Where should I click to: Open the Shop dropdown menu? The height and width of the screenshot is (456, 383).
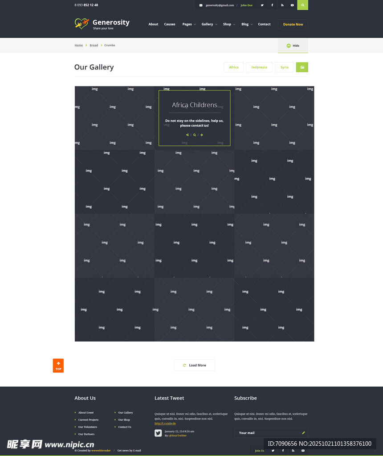[x=229, y=24]
